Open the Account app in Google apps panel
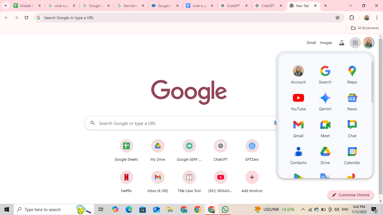This screenshot has width=383, height=215. point(298,74)
